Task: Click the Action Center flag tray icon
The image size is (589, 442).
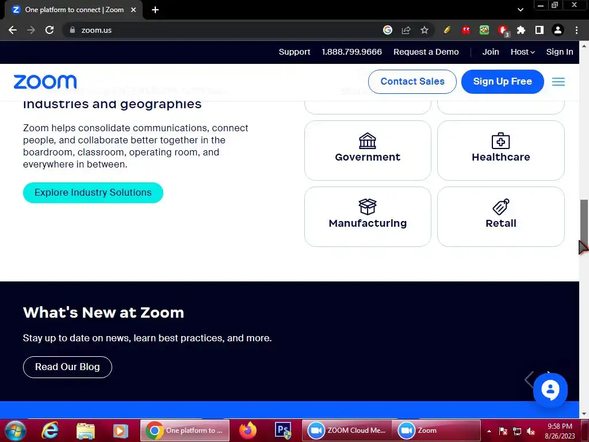Action: [x=503, y=431]
